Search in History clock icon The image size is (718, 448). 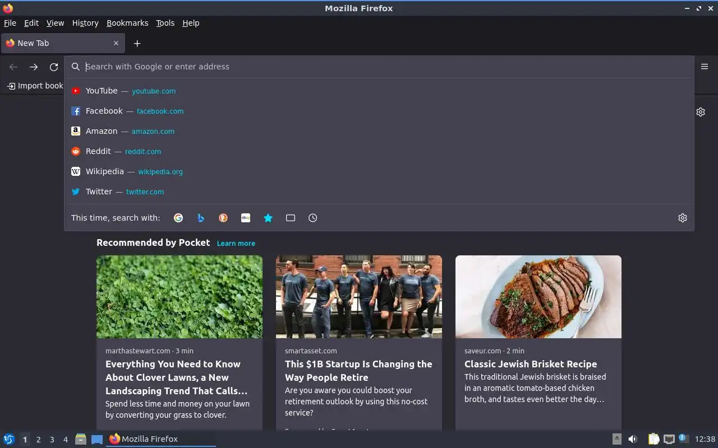click(x=313, y=218)
